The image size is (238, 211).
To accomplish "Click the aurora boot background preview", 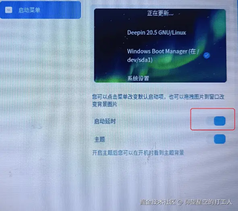I will click(160, 46).
